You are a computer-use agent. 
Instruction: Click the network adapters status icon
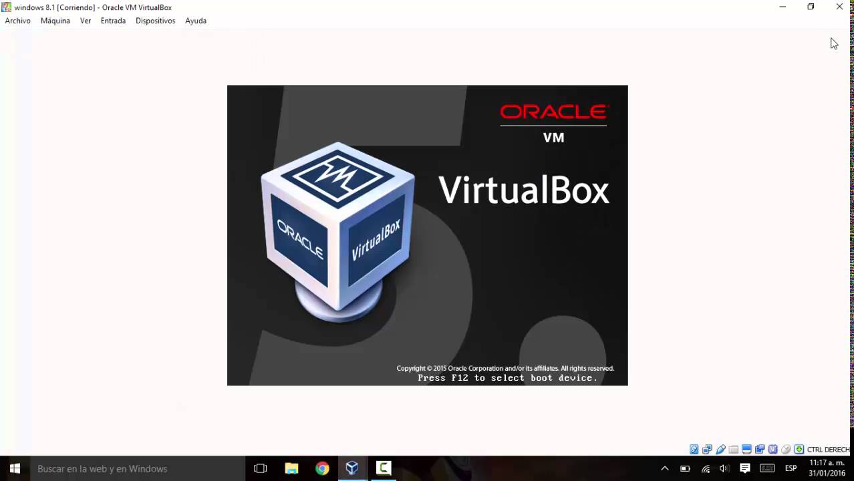point(707,450)
